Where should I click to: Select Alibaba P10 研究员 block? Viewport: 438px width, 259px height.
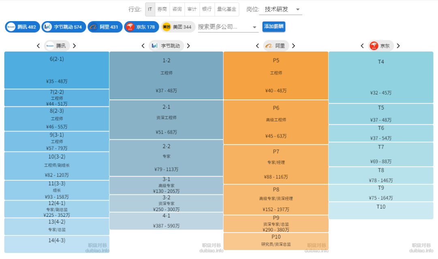click(276, 242)
